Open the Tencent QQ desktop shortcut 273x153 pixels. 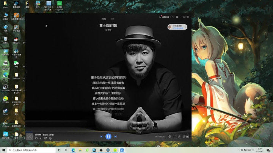[16, 40]
